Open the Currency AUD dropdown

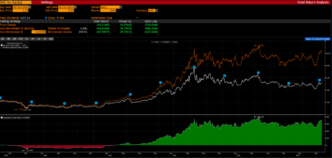[157, 10]
